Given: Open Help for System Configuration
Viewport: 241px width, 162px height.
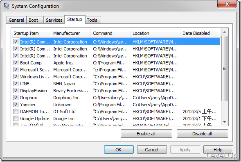Looking at the screenshot, I should 218,150.
